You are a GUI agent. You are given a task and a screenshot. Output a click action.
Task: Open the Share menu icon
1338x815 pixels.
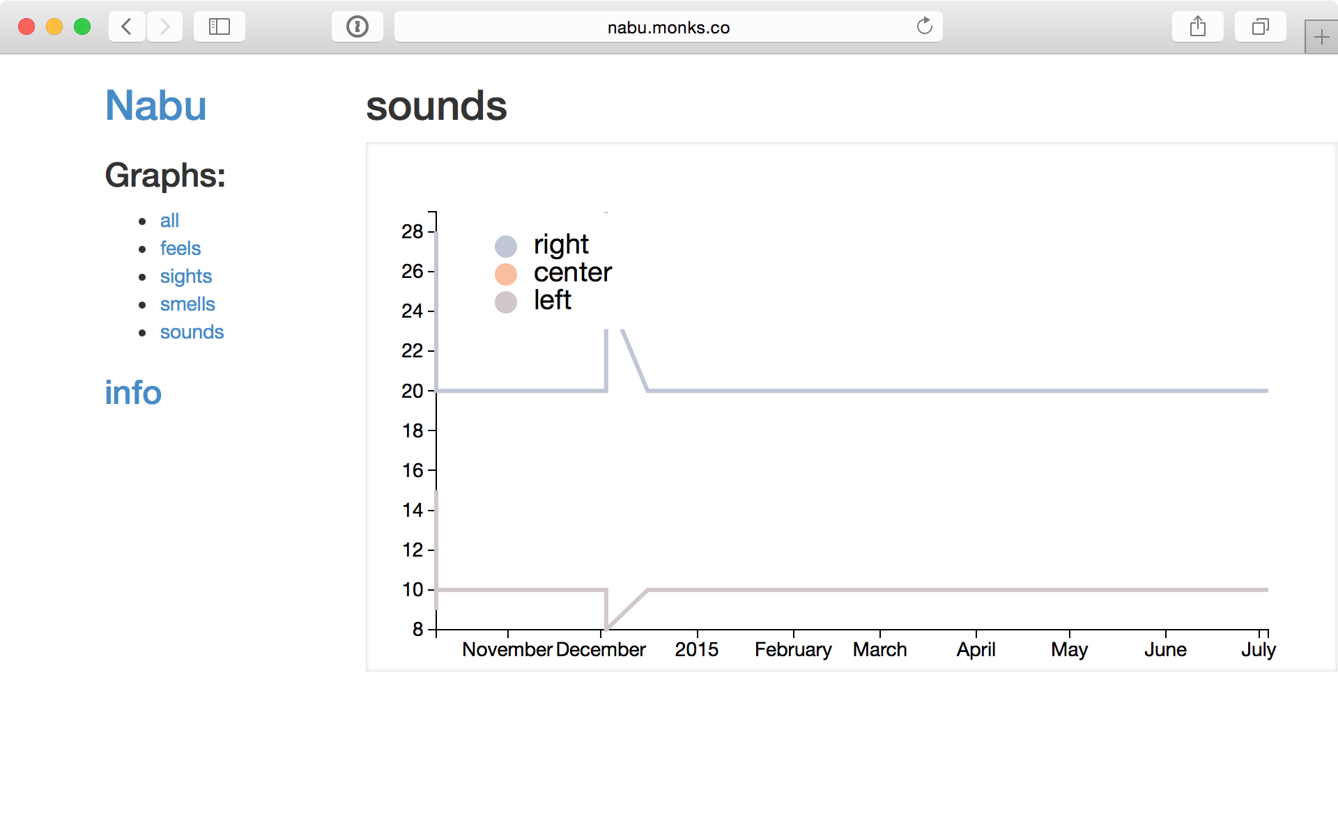1198,27
